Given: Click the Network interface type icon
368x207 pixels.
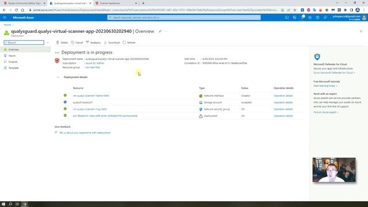Looking at the screenshot, I should 201,96.
